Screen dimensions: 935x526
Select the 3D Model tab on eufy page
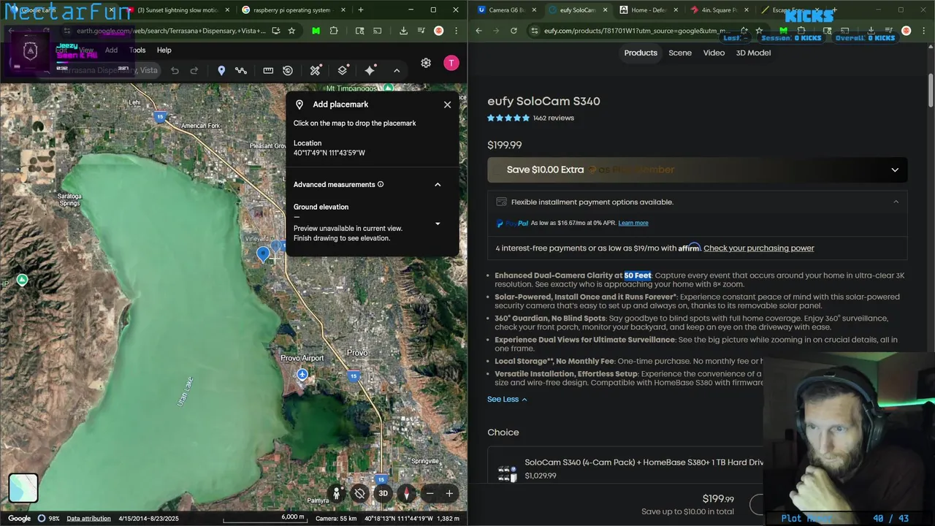pyautogui.click(x=753, y=53)
